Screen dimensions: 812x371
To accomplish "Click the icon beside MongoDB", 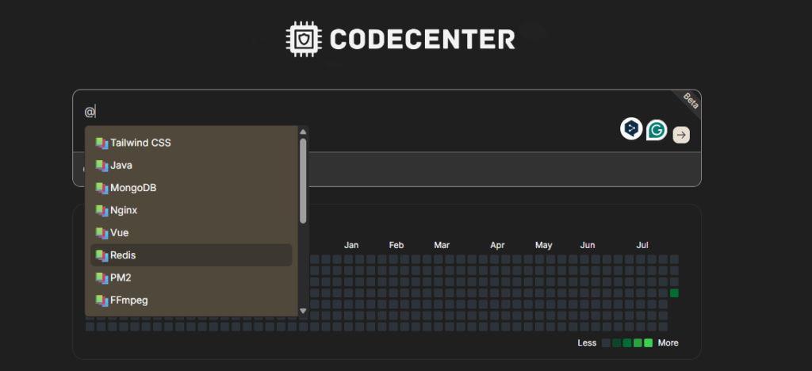I will coord(101,188).
